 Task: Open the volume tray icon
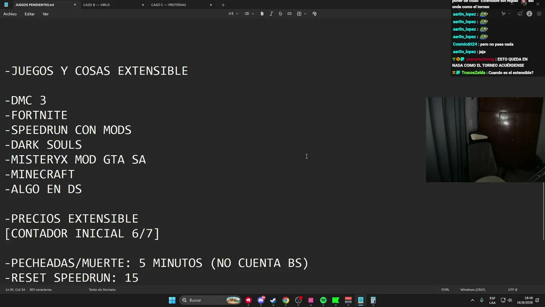pyautogui.click(x=510, y=300)
